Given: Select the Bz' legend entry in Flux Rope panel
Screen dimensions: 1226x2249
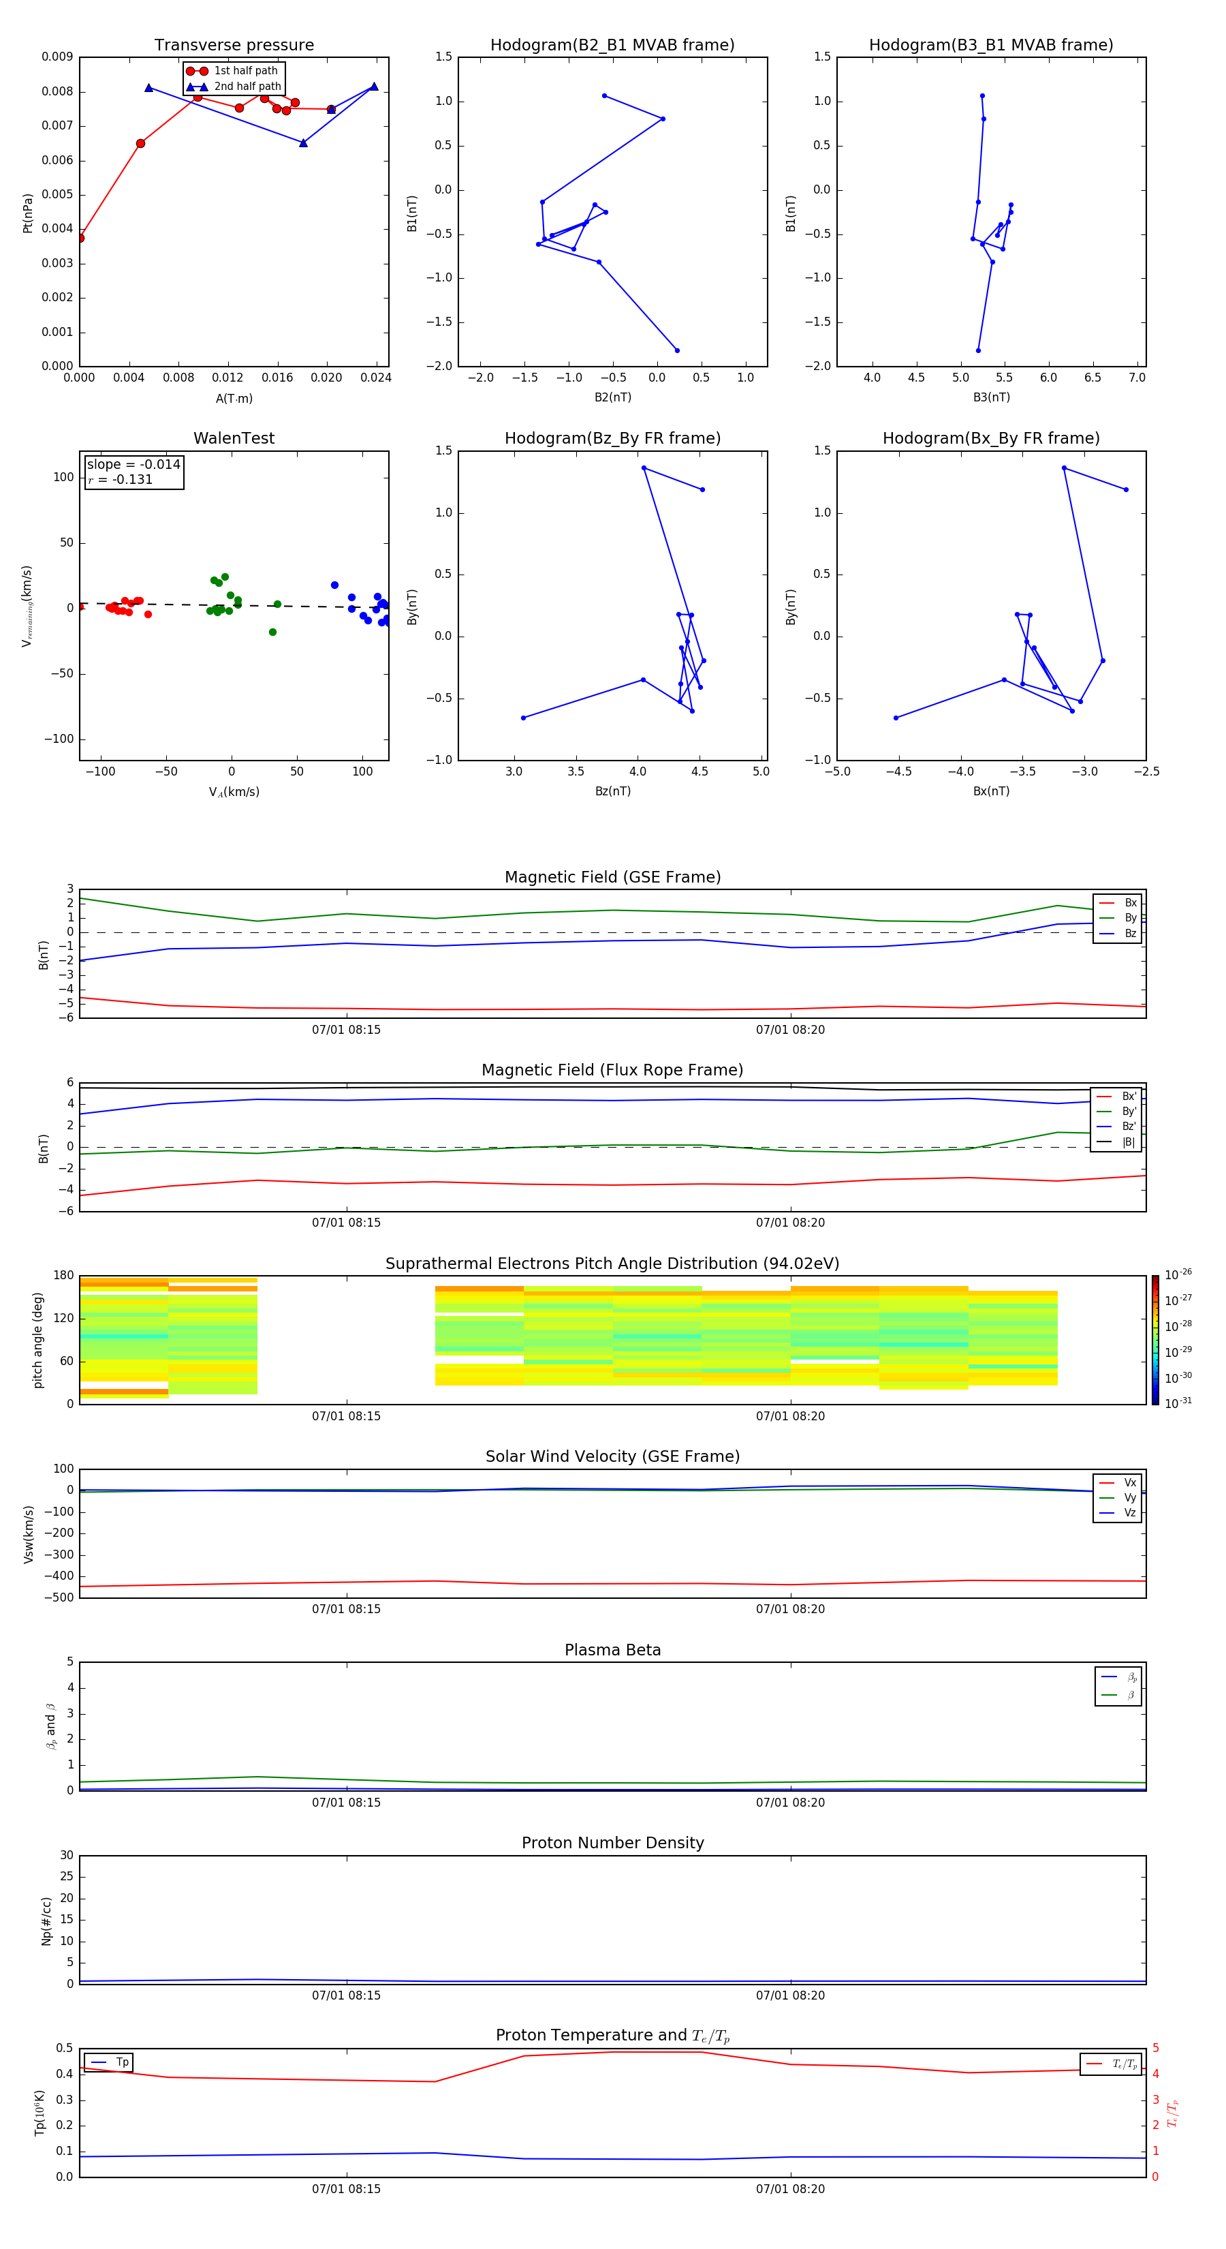Looking at the screenshot, I should click(x=1117, y=1127).
